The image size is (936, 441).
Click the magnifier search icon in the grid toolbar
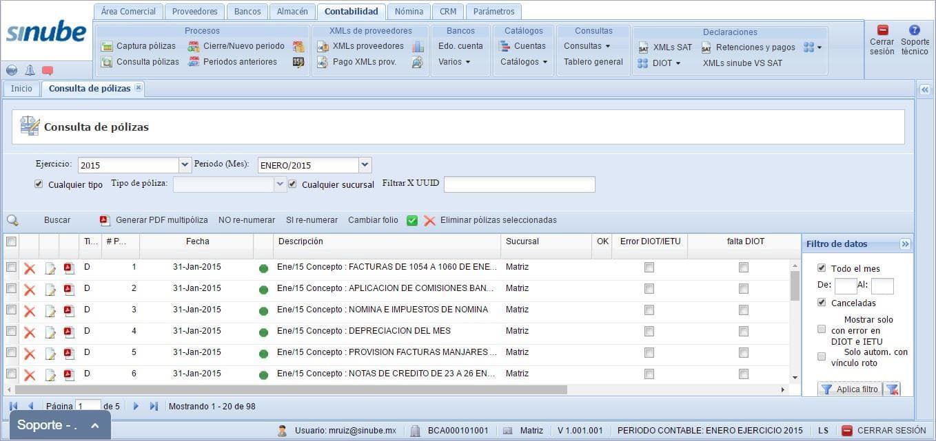point(12,221)
